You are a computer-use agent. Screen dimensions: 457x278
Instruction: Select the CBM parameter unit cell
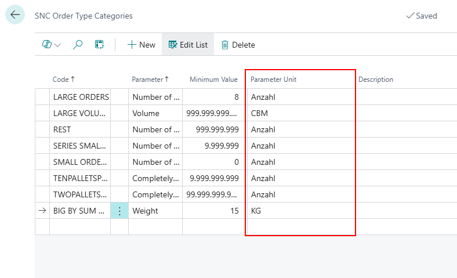[299, 114]
